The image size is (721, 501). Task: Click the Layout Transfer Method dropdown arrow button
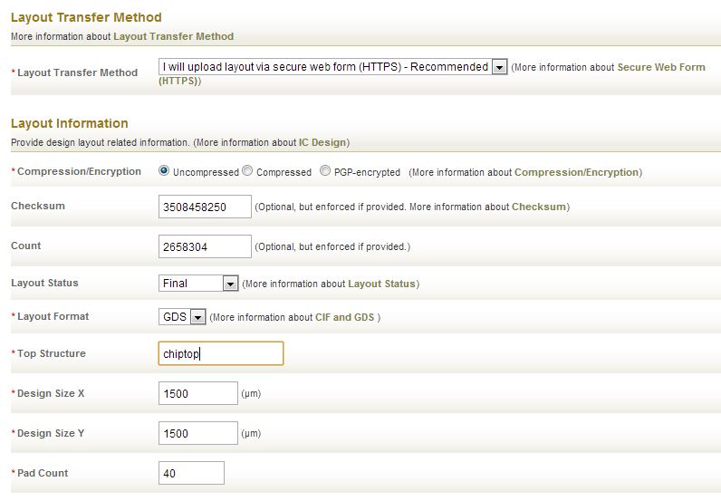click(x=499, y=67)
